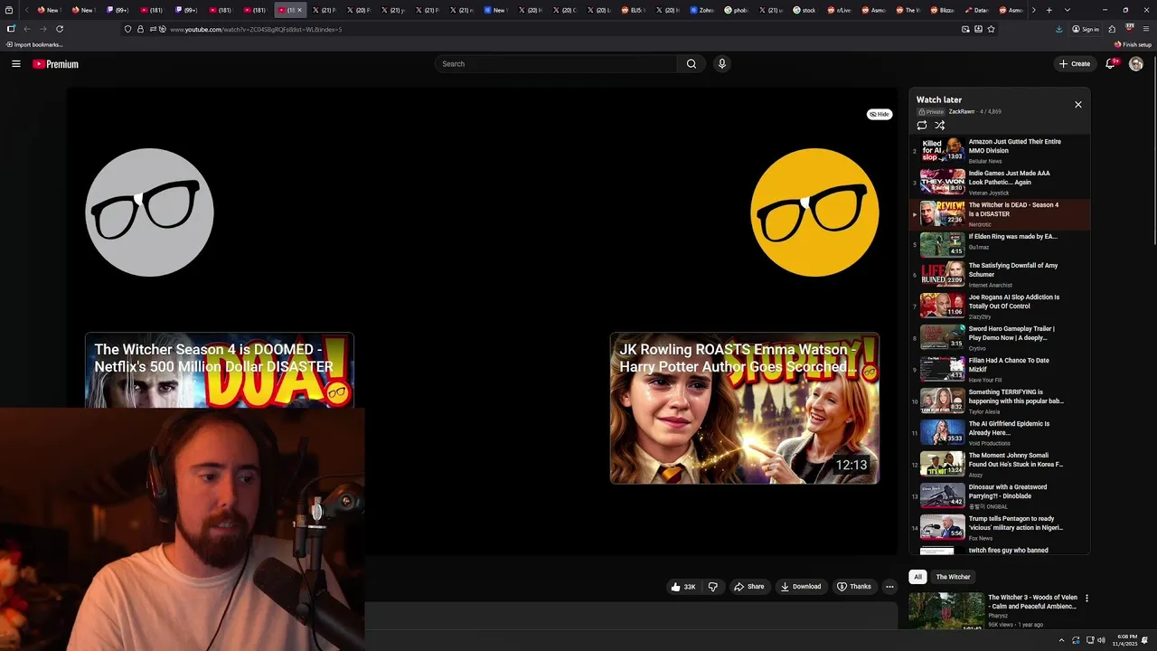Click the yellow glasses channel subscribe circle
This screenshot has width=1157, height=651.
[814, 212]
